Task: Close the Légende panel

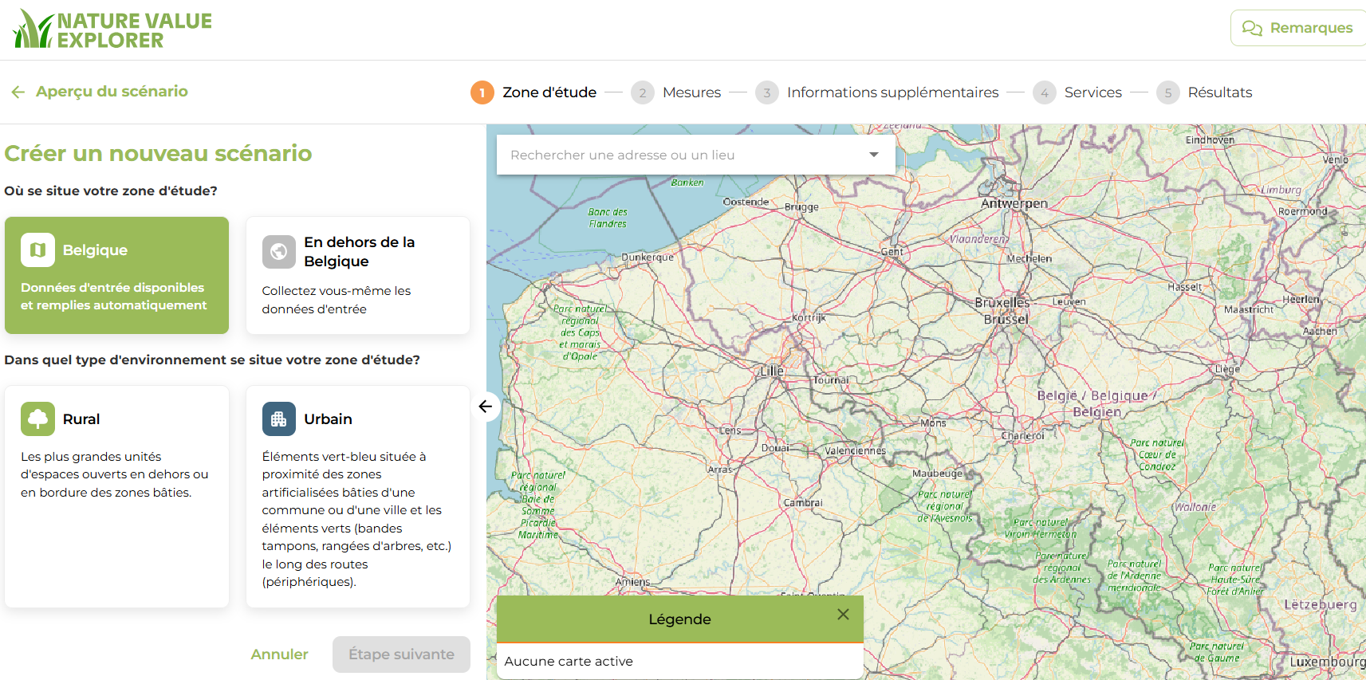Action: [843, 615]
